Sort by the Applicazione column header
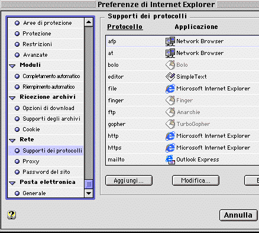This screenshot has height=233, width=259. coord(196,27)
